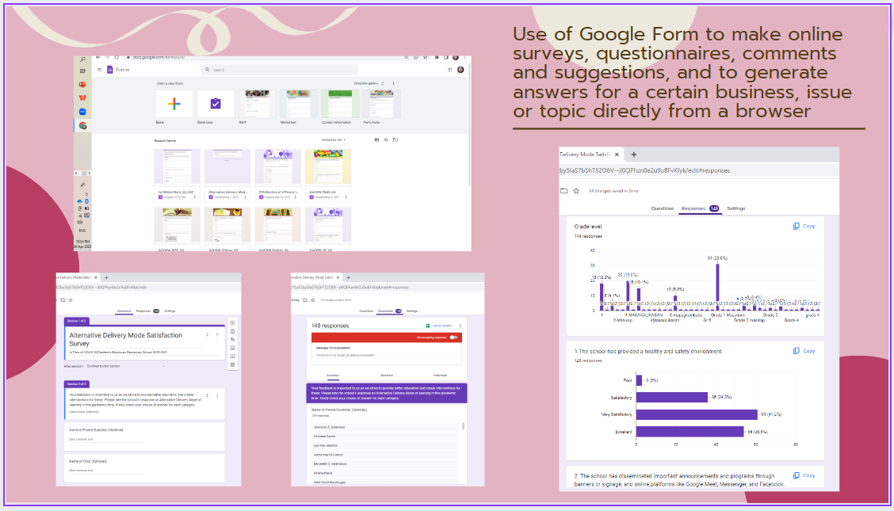Click the move-to-folder icon in the survey editor window
Viewport: 894px width, 511px height.
(x=63, y=300)
